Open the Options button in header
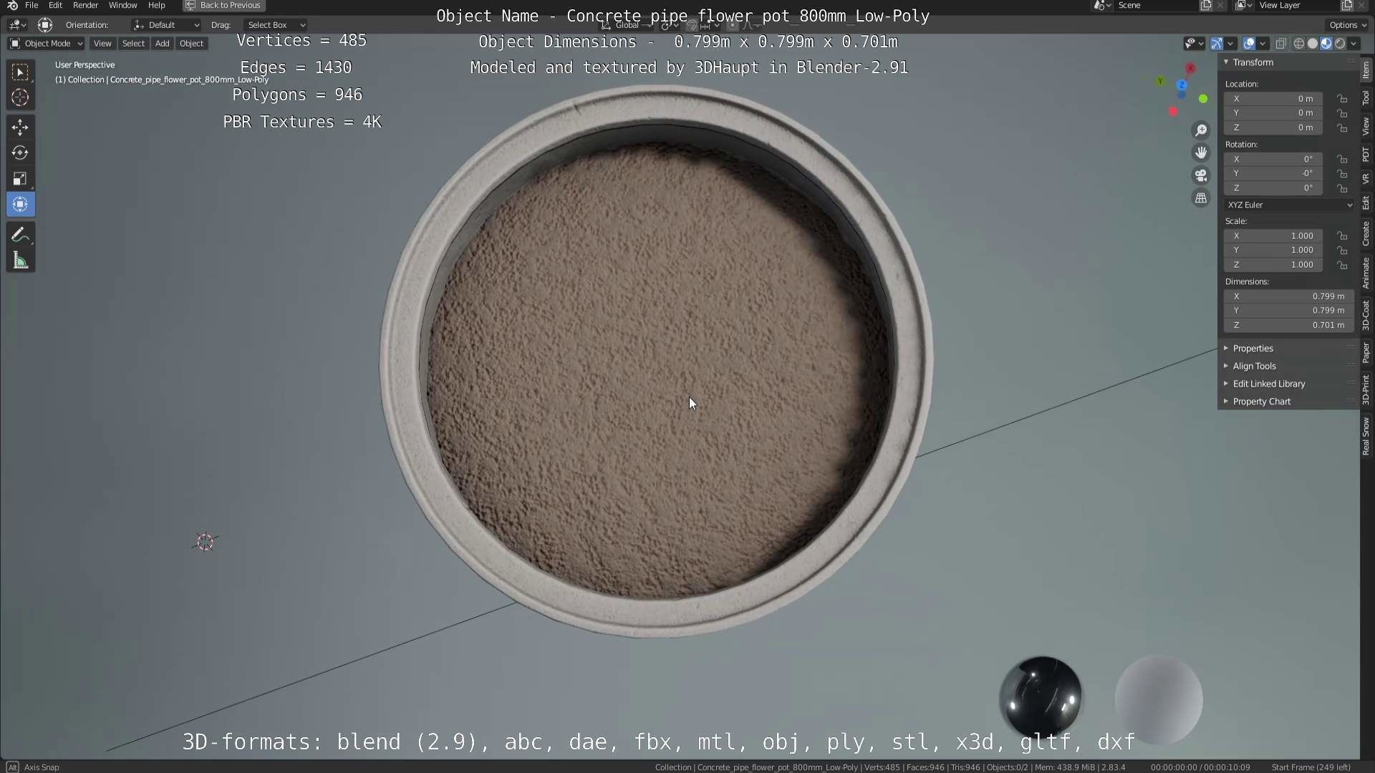Image resolution: width=1375 pixels, height=773 pixels. tap(1347, 24)
